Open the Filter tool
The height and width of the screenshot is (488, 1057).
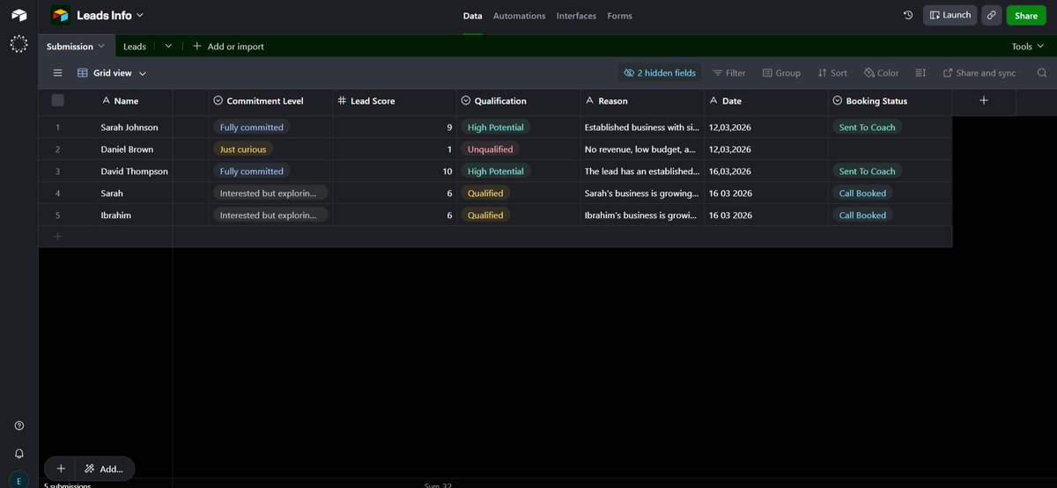(729, 73)
